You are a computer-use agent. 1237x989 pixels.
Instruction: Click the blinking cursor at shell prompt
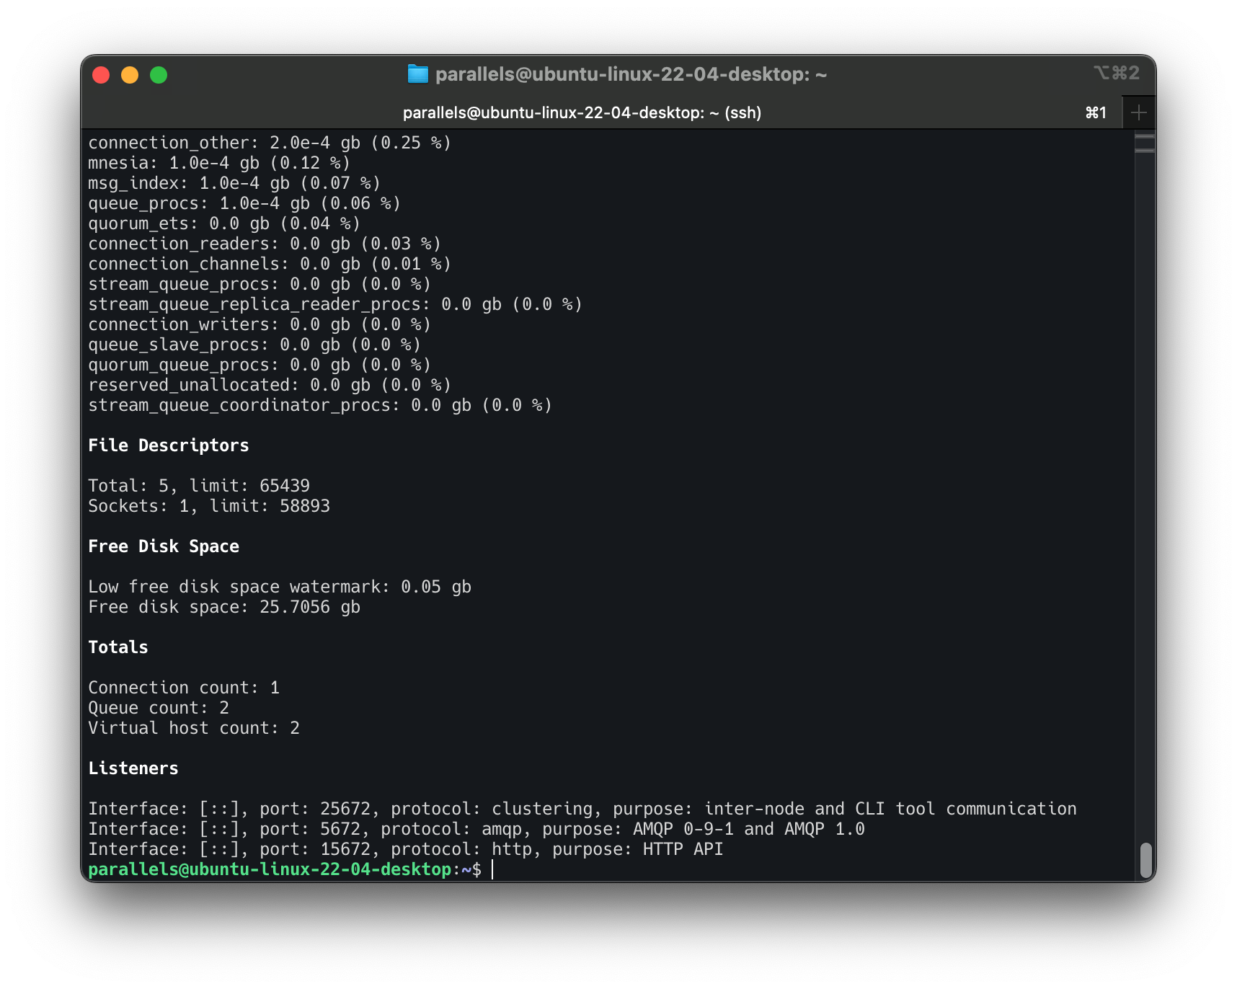(492, 870)
